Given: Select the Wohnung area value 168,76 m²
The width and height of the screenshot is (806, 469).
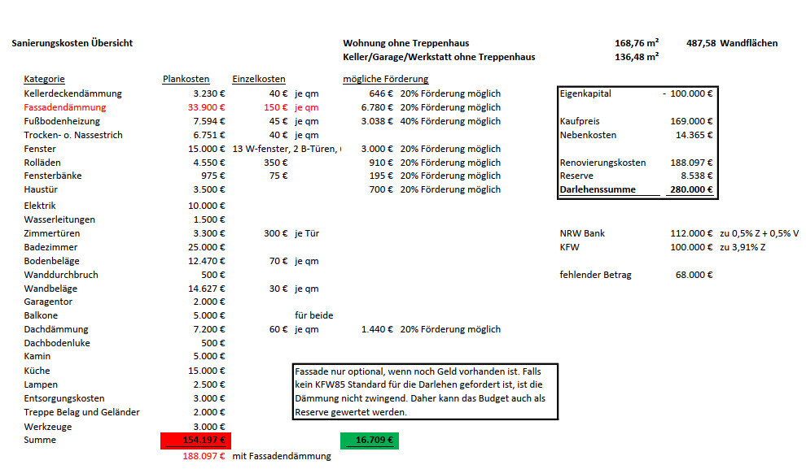Looking at the screenshot, I should point(637,43).
